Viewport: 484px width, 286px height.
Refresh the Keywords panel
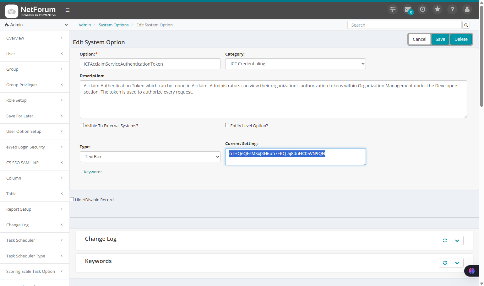pos(445,263)
